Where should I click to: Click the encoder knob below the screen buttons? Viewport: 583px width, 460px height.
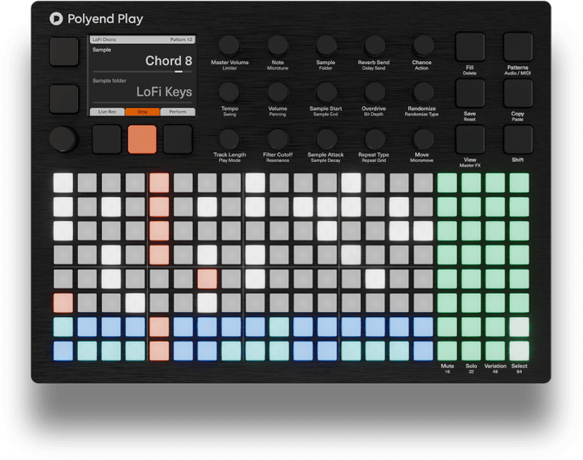coord(63,139)
